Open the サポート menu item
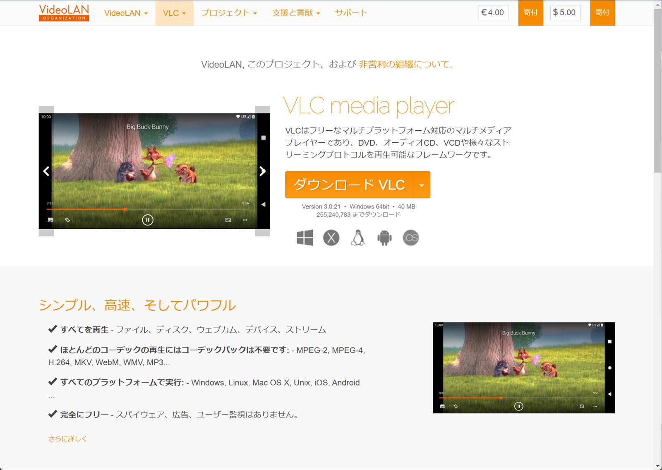Viewport: 662px width, 470px height. coord(351,13)
